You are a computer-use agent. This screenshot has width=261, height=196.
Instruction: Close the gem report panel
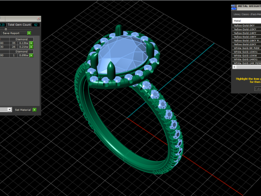[x=39, y=19]
